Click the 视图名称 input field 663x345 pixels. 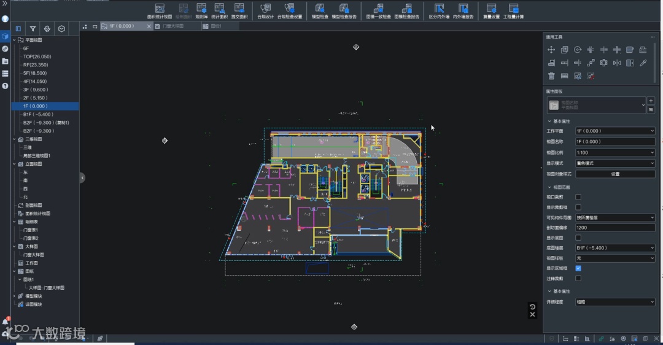(615, 142)
